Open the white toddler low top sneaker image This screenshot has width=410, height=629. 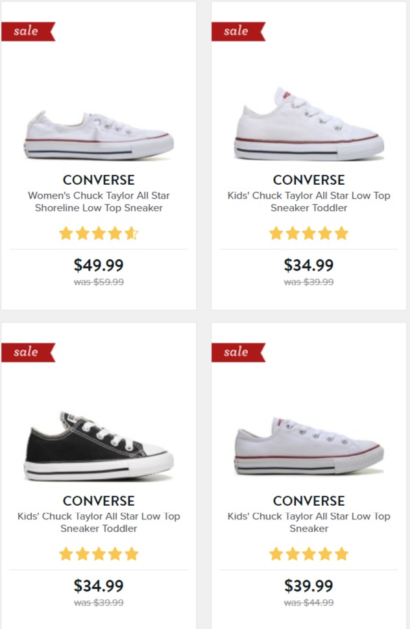pyautogui.click(x=309, y=124)
